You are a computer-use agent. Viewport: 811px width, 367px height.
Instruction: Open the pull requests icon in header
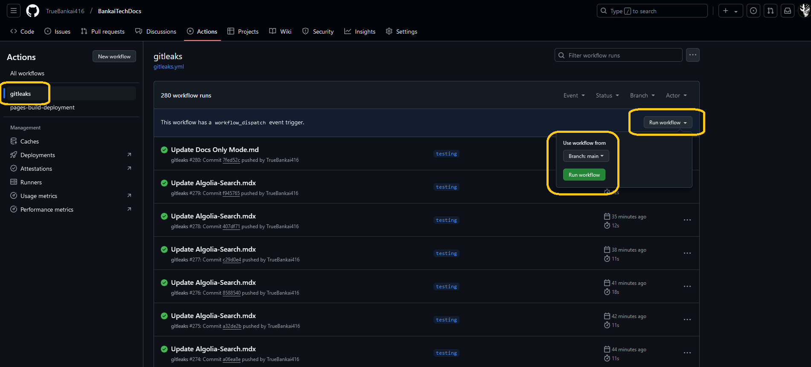[x=770, y=11]
